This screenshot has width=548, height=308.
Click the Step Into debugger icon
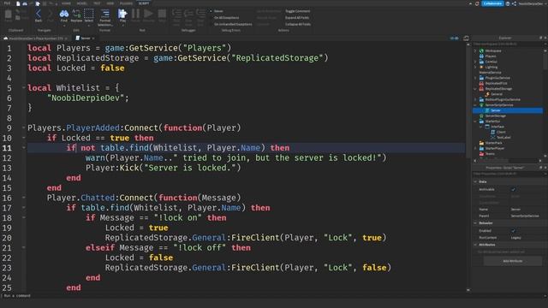[x=176, y=14]
